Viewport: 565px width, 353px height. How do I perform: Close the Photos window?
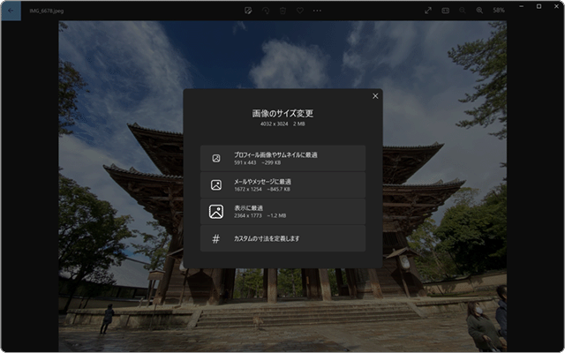(556, 6)
